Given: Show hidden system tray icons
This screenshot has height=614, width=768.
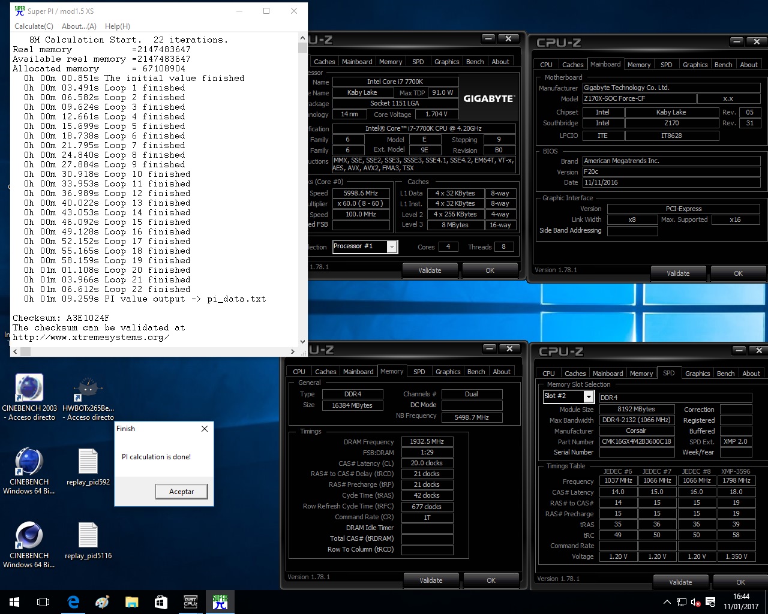Looking at the screenshot, I should [x=667, y=602].
